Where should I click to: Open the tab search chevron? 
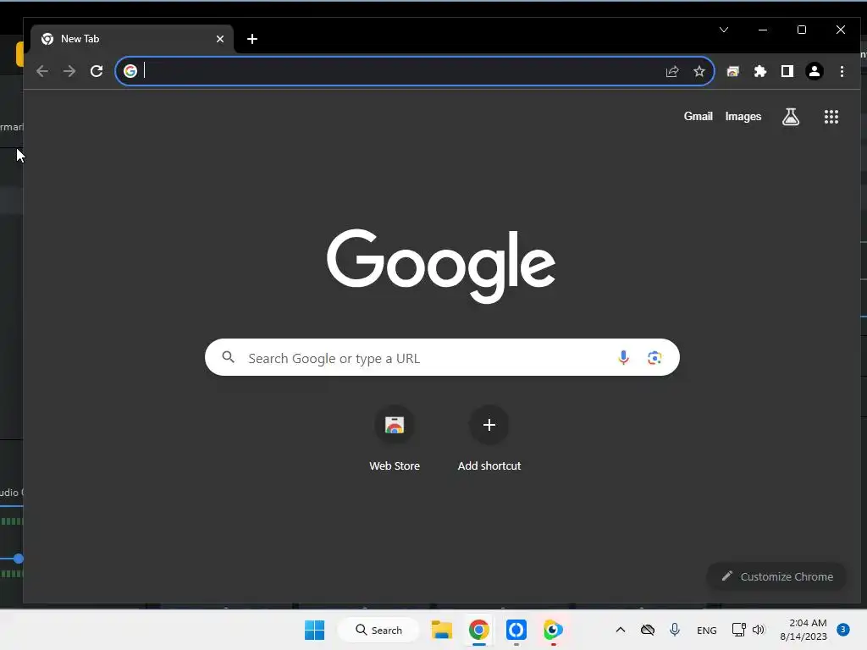pyautogui.click(x=724, y=30)
